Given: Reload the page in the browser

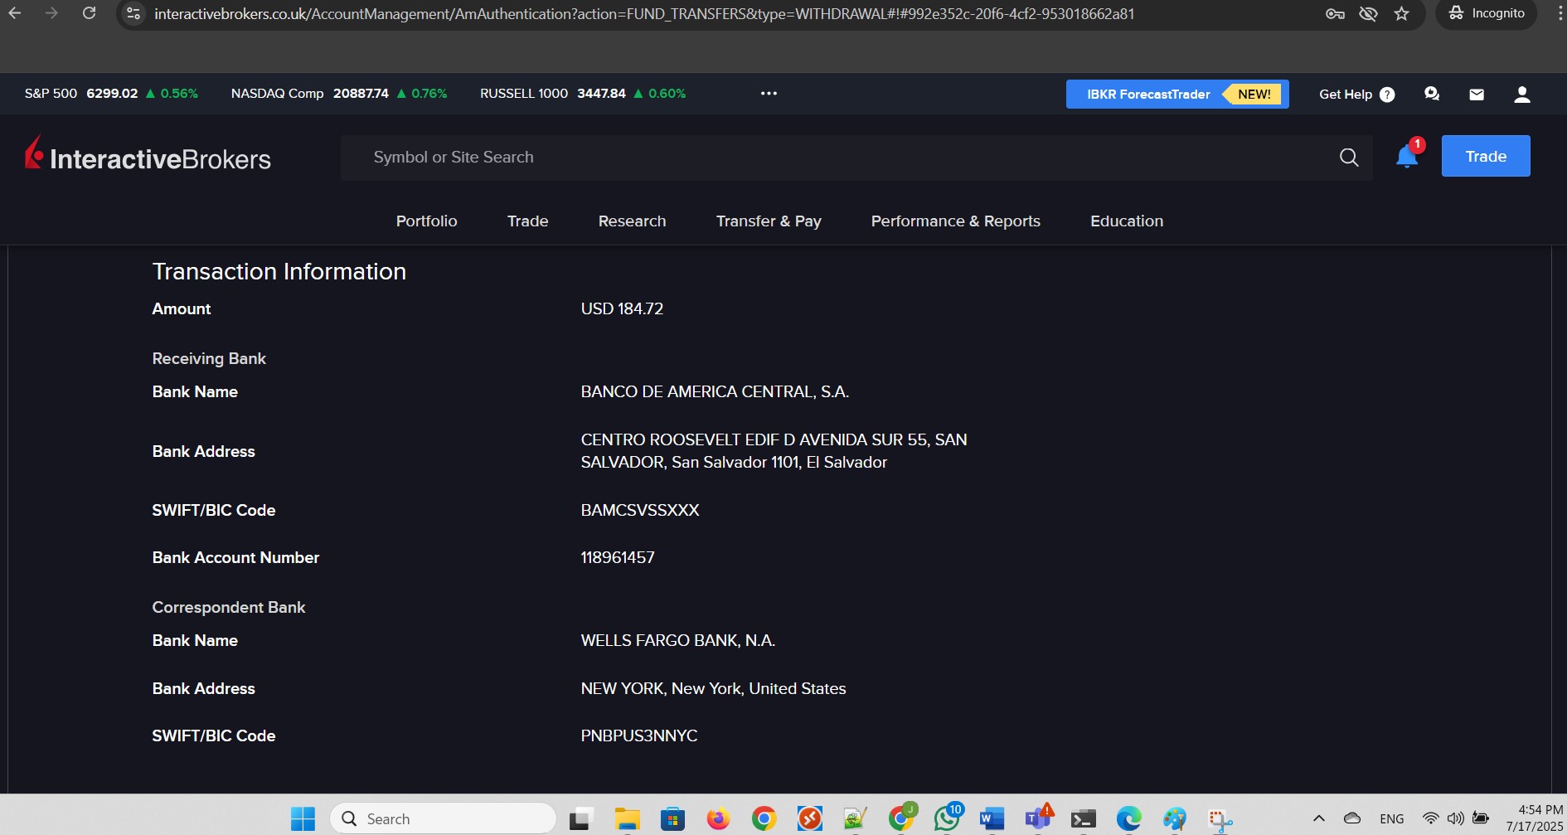Looking at the screenshot, I should [x=90, y=13].
